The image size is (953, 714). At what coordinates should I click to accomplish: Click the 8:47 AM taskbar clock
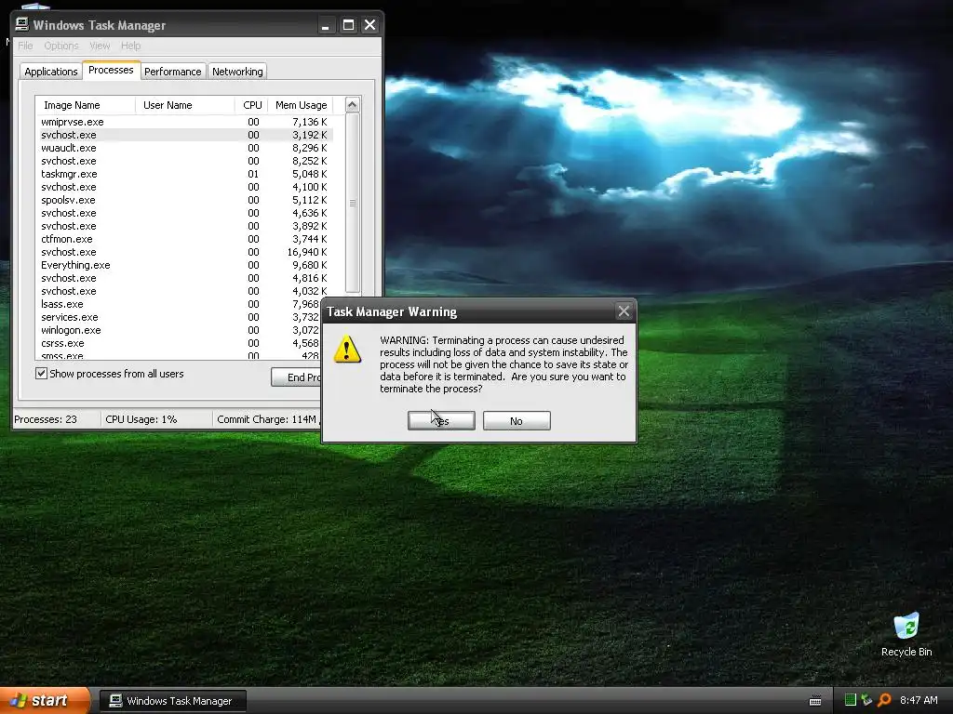tap(919, 700)
